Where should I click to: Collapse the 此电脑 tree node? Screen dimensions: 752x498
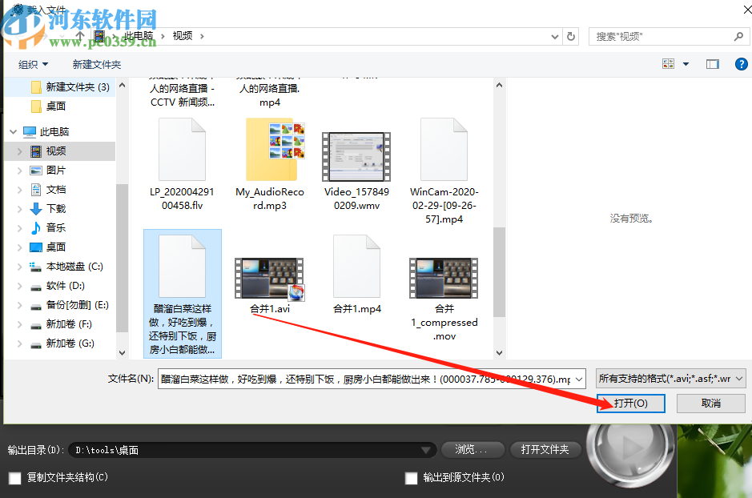click(x=13, y=131)
